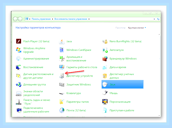Click the Защитник Windows icon
Screen dimensions: 172x128
tap(62, 84)
